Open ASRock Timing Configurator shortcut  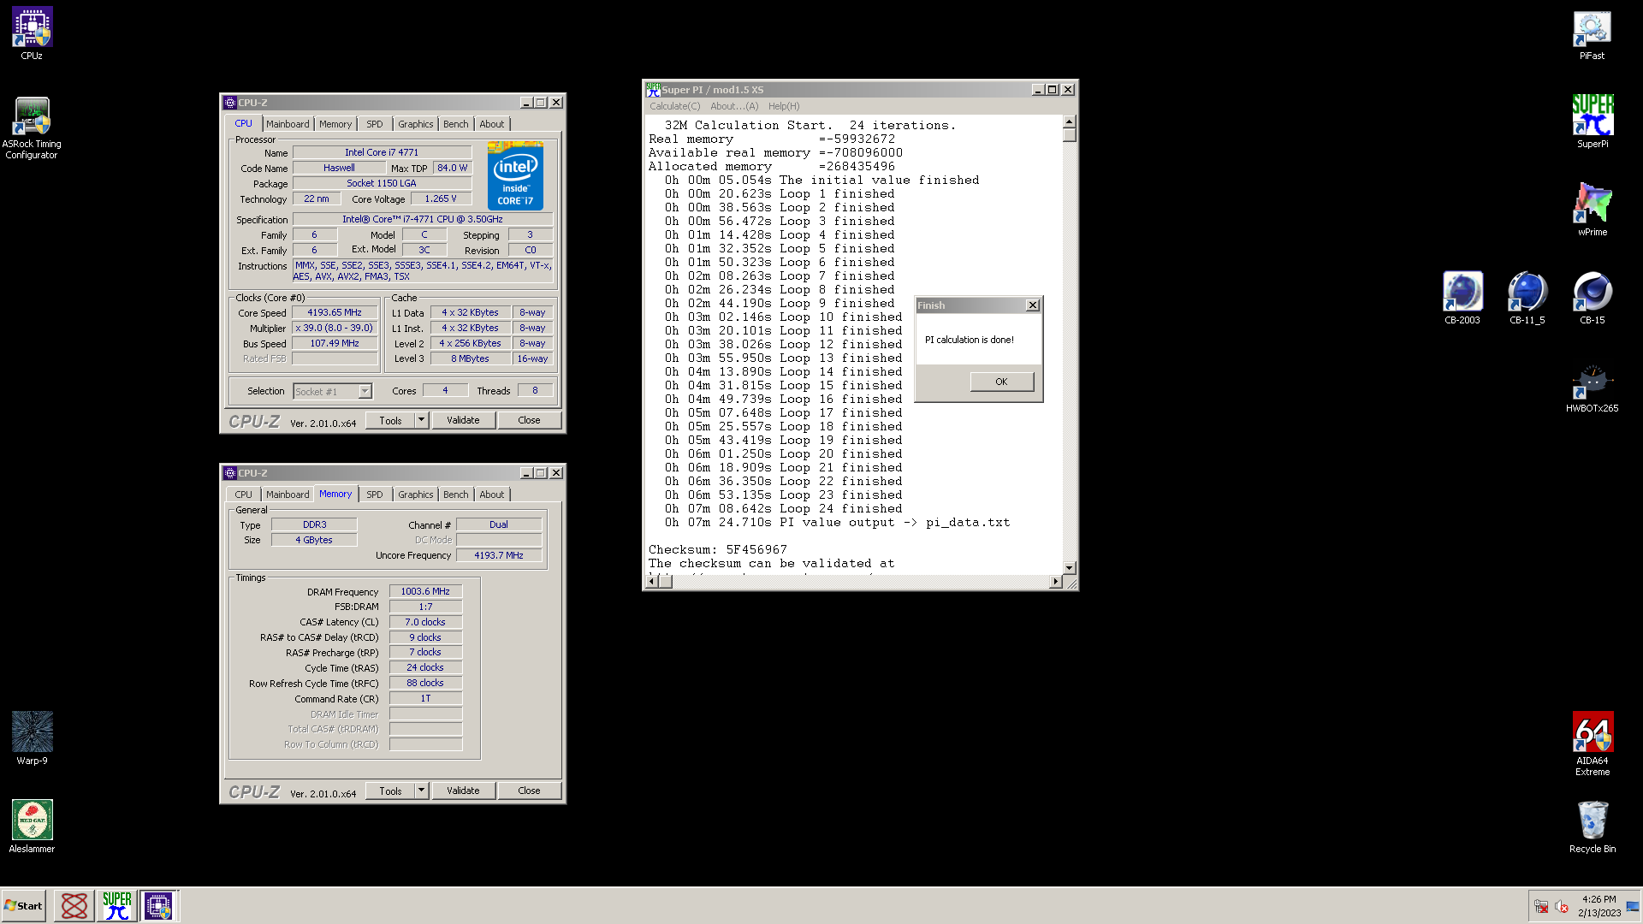click(x=32, y=128)
